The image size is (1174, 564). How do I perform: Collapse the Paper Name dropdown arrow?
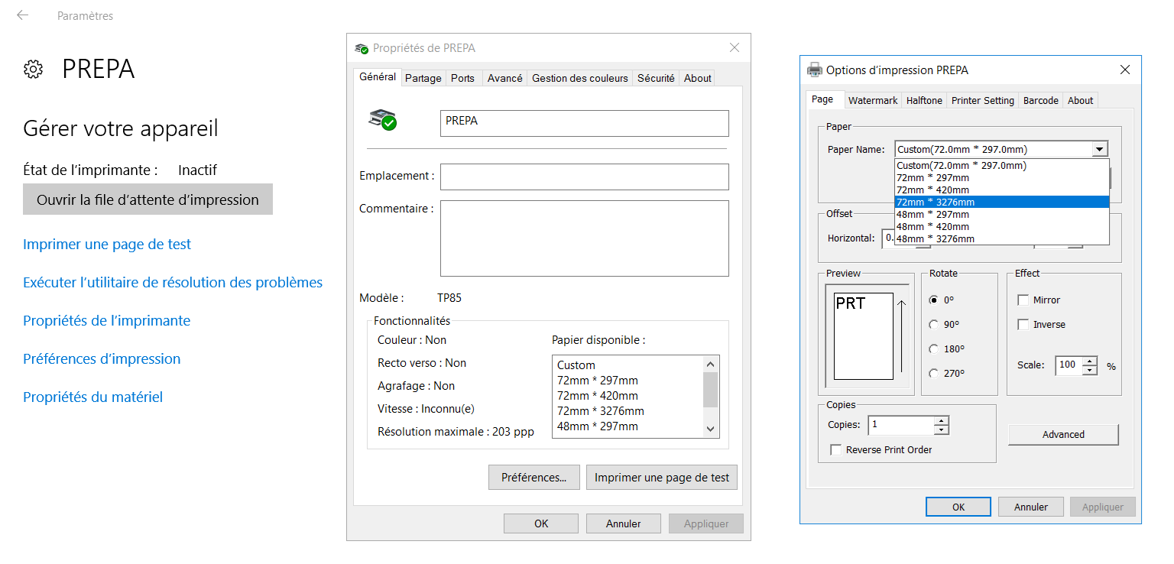coord(1099,150)
